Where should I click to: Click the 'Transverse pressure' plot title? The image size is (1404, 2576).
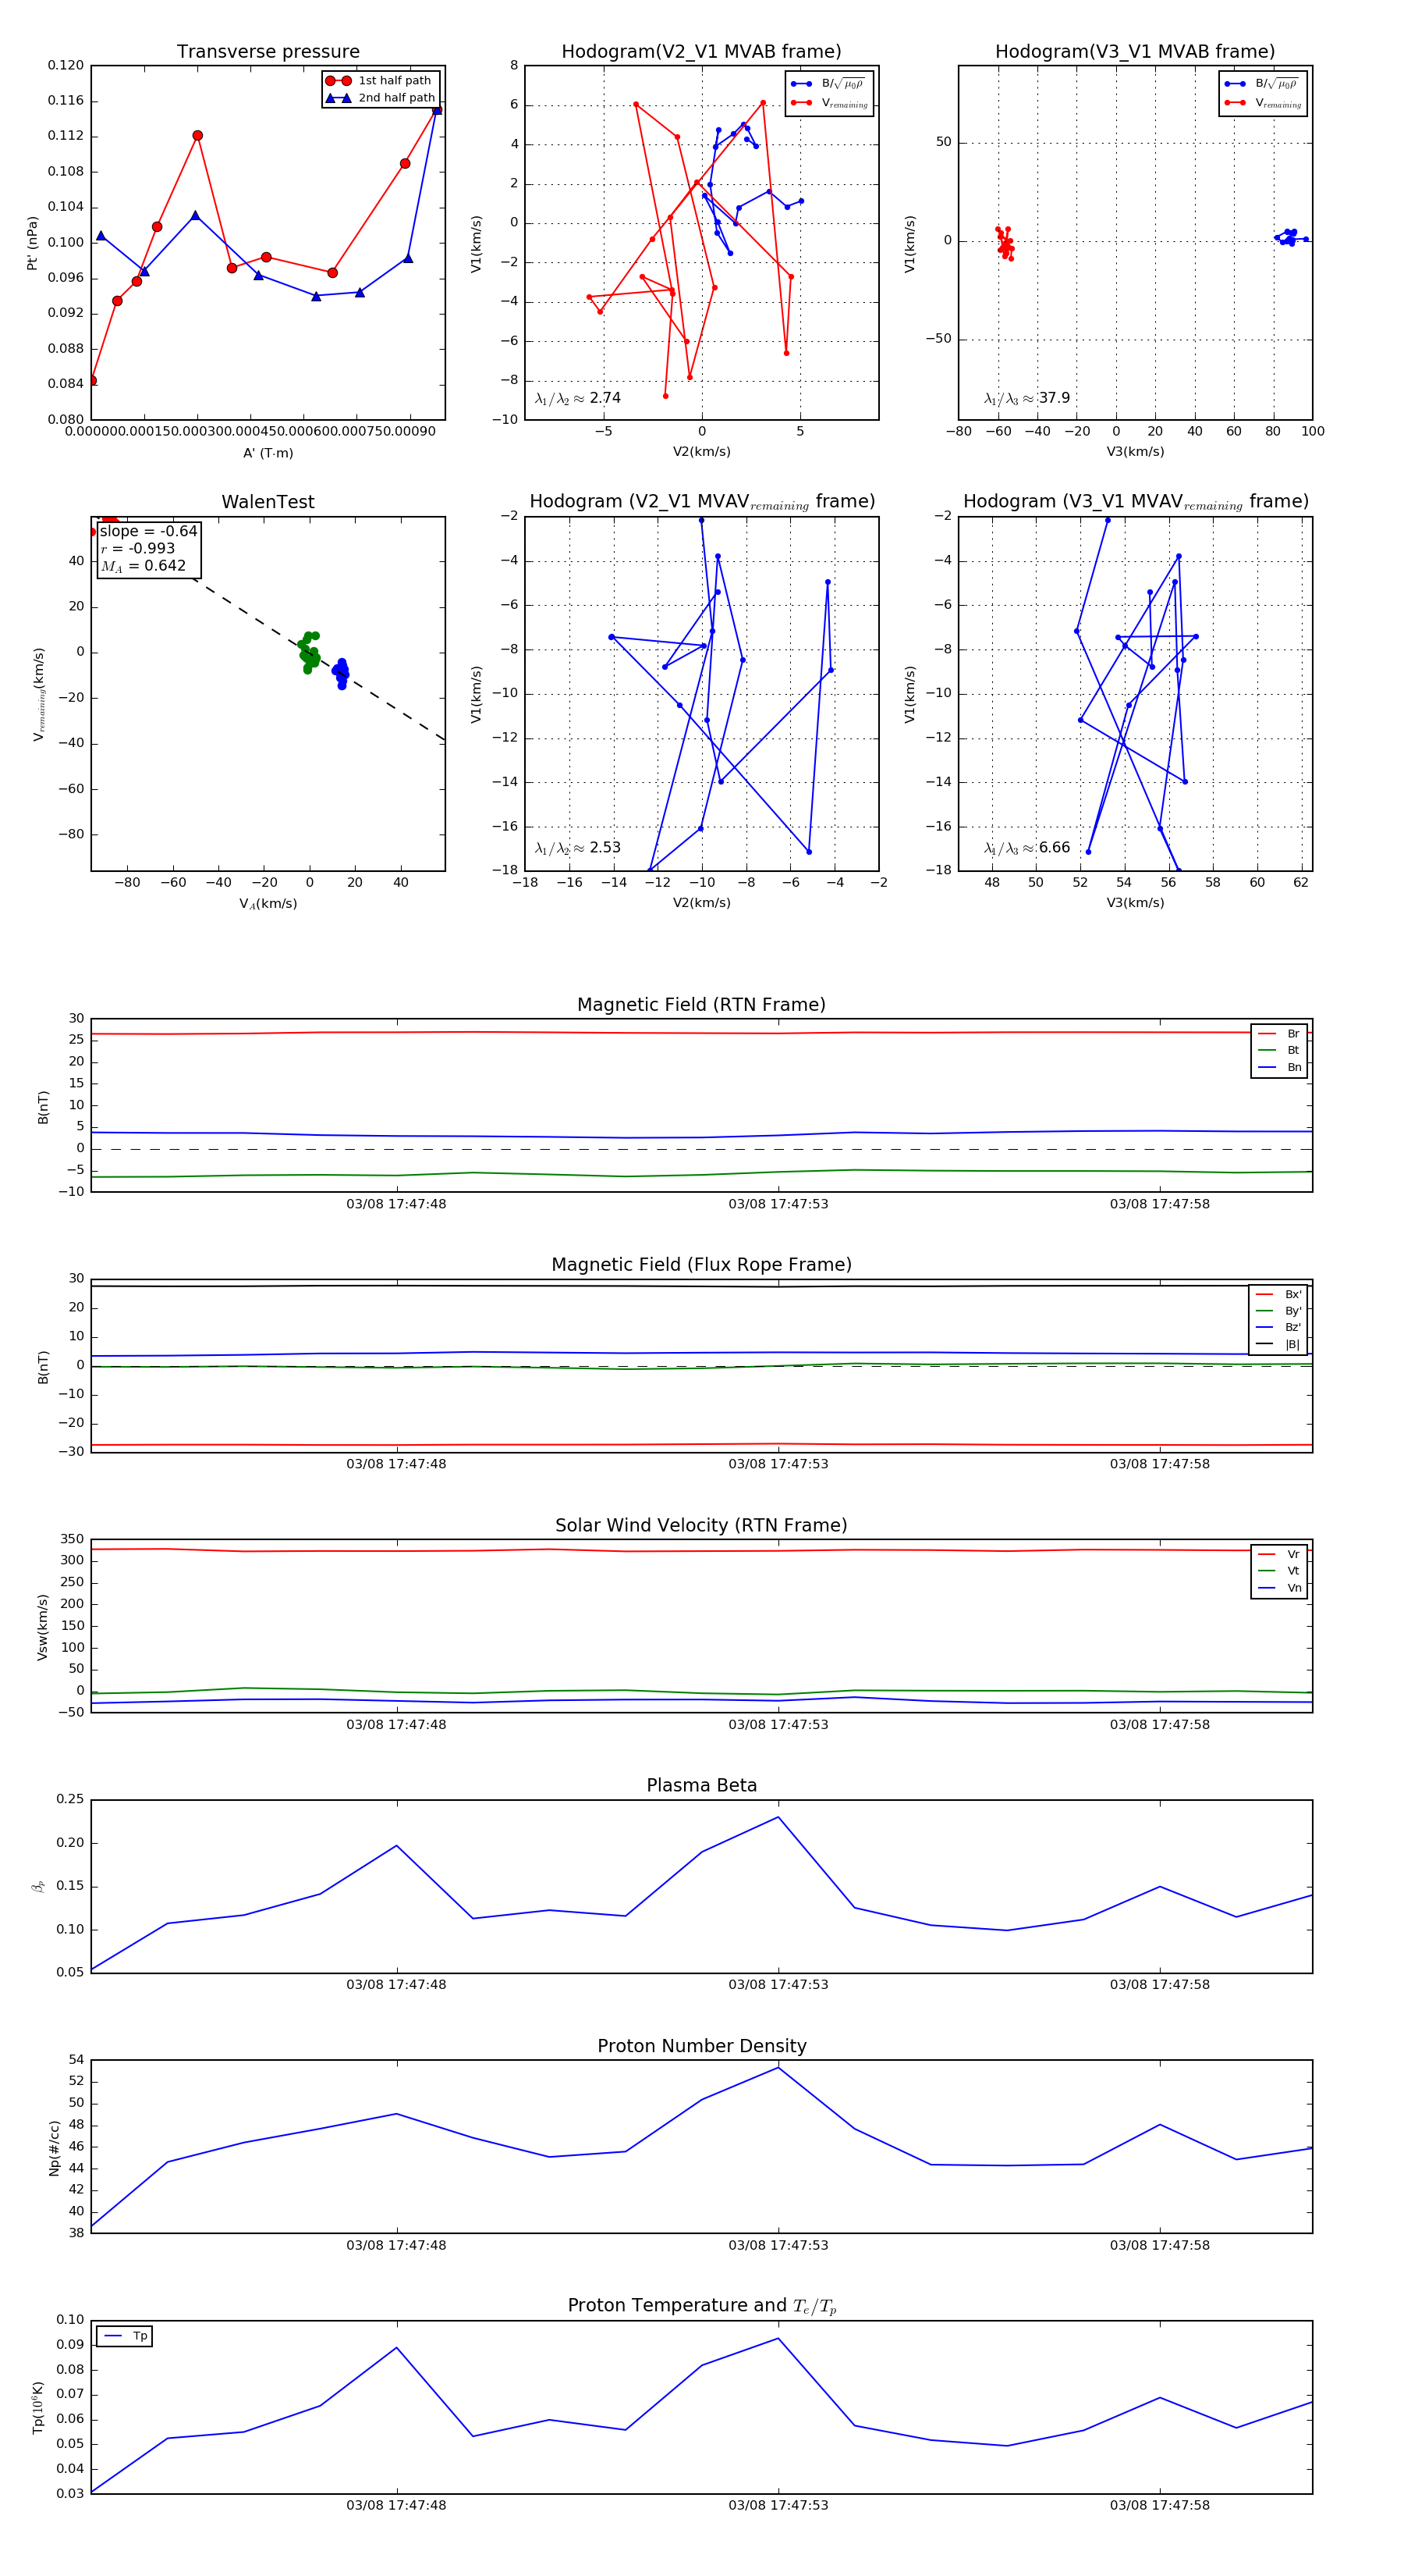tap(268, 52)
